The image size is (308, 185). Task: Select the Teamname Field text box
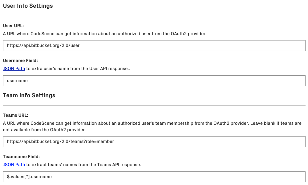coord(154,177)
